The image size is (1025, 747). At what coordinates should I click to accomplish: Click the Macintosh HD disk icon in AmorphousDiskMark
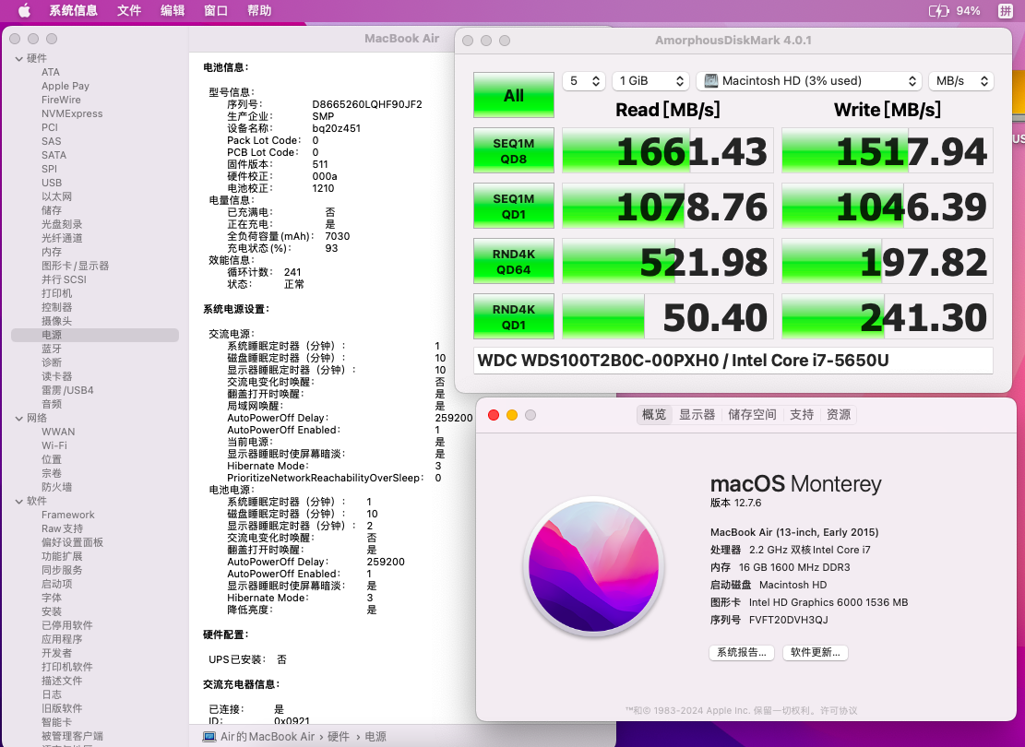(710, 80)
